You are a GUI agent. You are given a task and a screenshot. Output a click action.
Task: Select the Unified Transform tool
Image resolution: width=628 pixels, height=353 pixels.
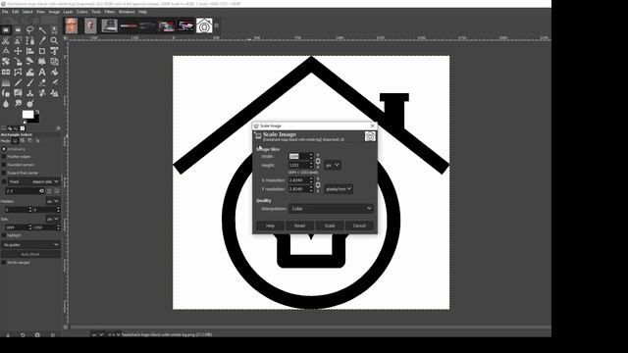[x=54, y=51]
